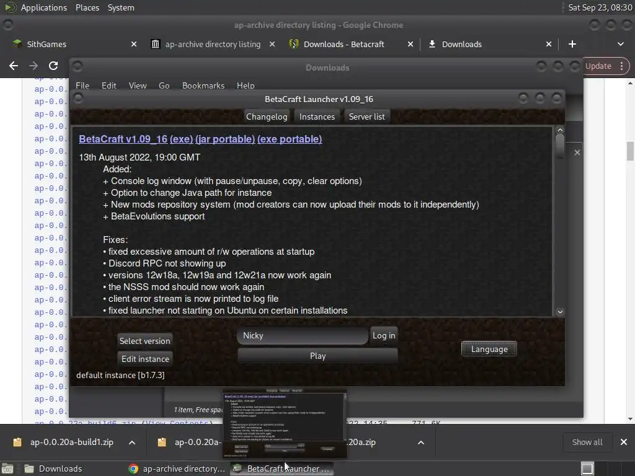Image resolution: width=635 pixels, height=476 pixels.
Task: Open BetaCraft Launcher window menu button
Action: tap(78, 99)
